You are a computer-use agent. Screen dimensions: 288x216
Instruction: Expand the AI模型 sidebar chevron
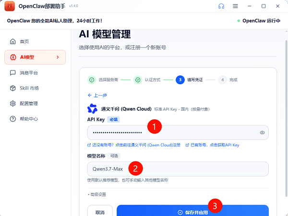coord(58,57)
